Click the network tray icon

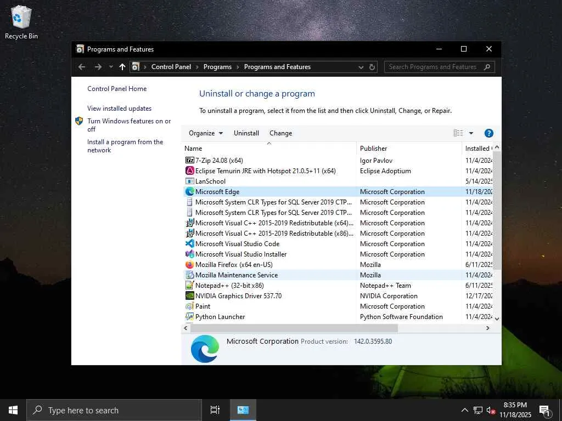(x=478, y=410)
